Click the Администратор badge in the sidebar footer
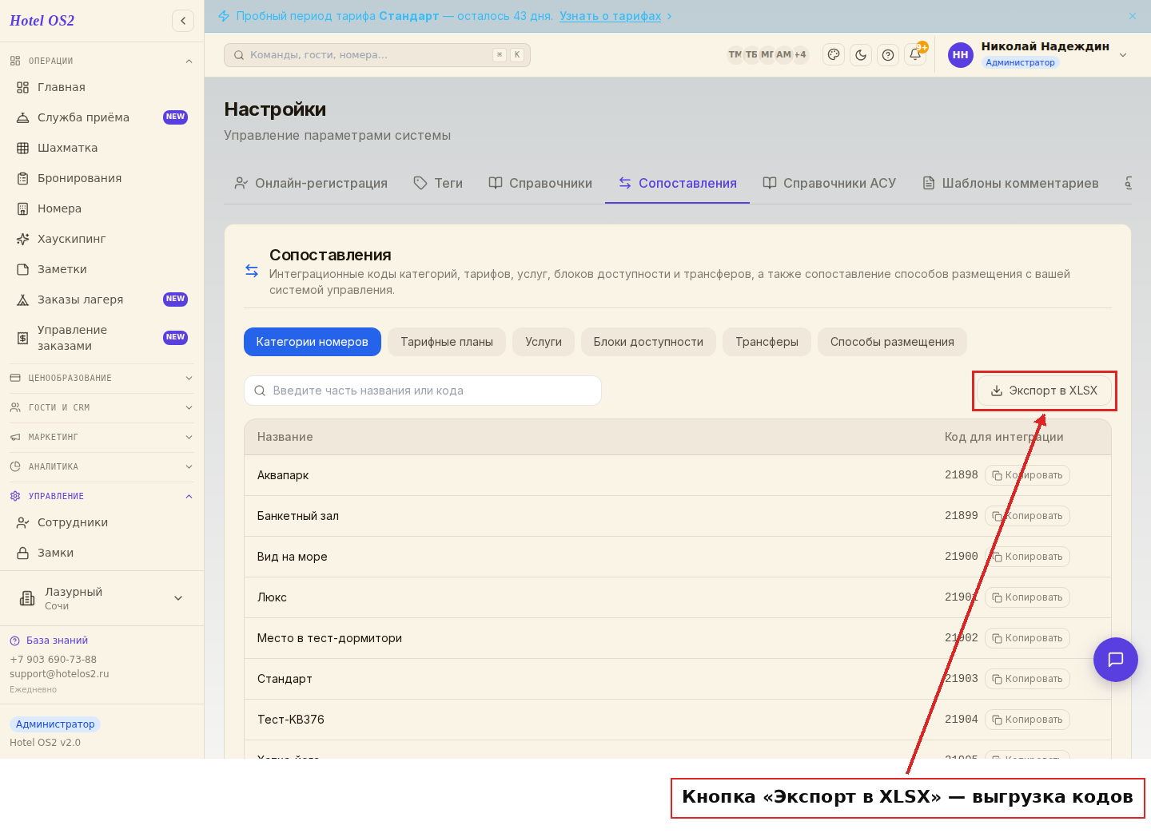1151x837 pixels. (55, 724)
